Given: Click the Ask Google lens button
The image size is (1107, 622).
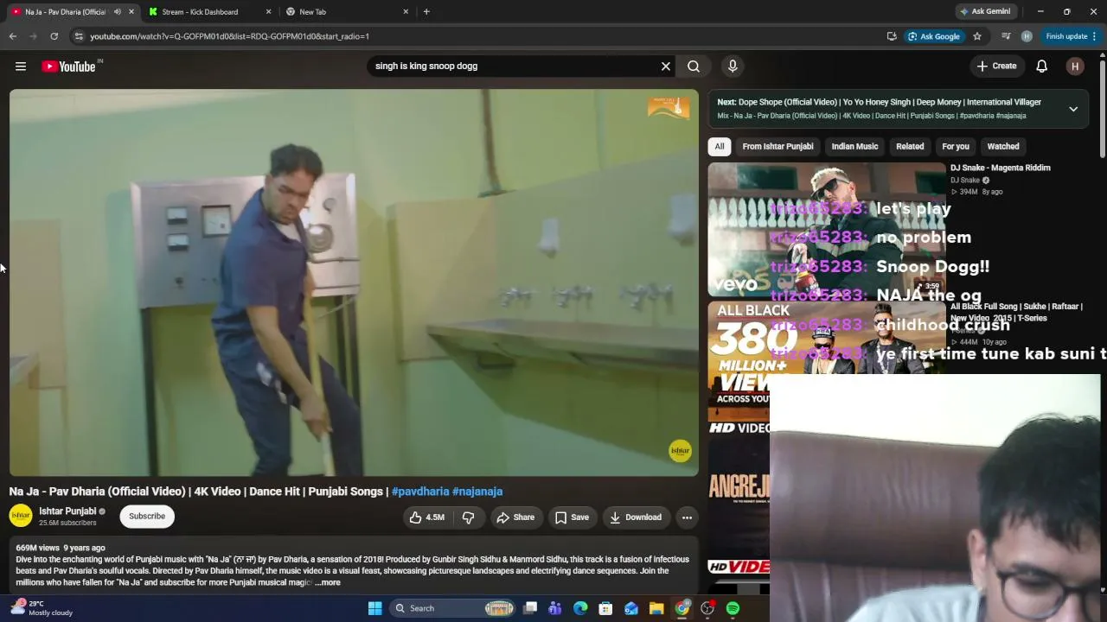Looking at the screenshot, I should pos(934,36).
